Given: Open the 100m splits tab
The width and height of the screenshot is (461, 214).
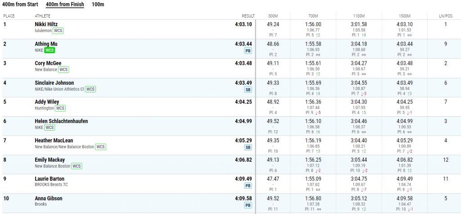Looking at the screenshot, I should [98, 5].
